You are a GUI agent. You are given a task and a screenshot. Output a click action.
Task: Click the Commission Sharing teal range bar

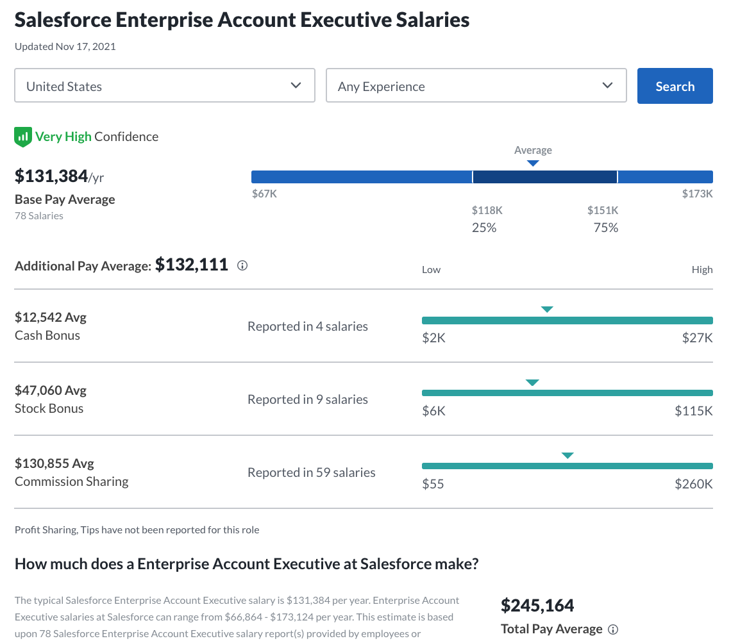point(567,466)
